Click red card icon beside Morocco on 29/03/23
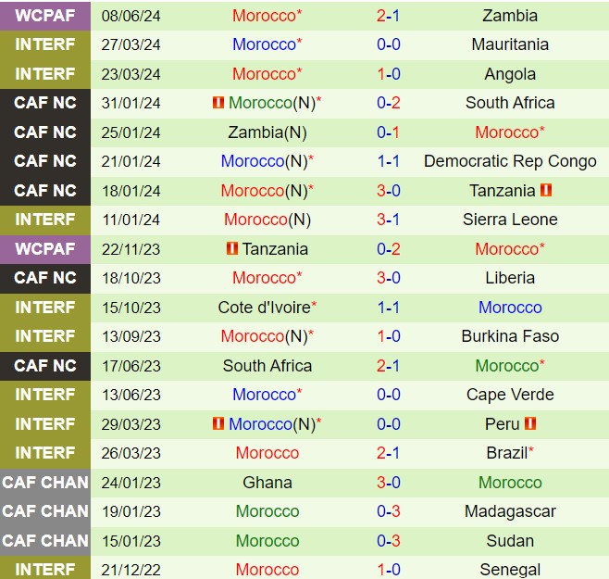 coord(218,424)
